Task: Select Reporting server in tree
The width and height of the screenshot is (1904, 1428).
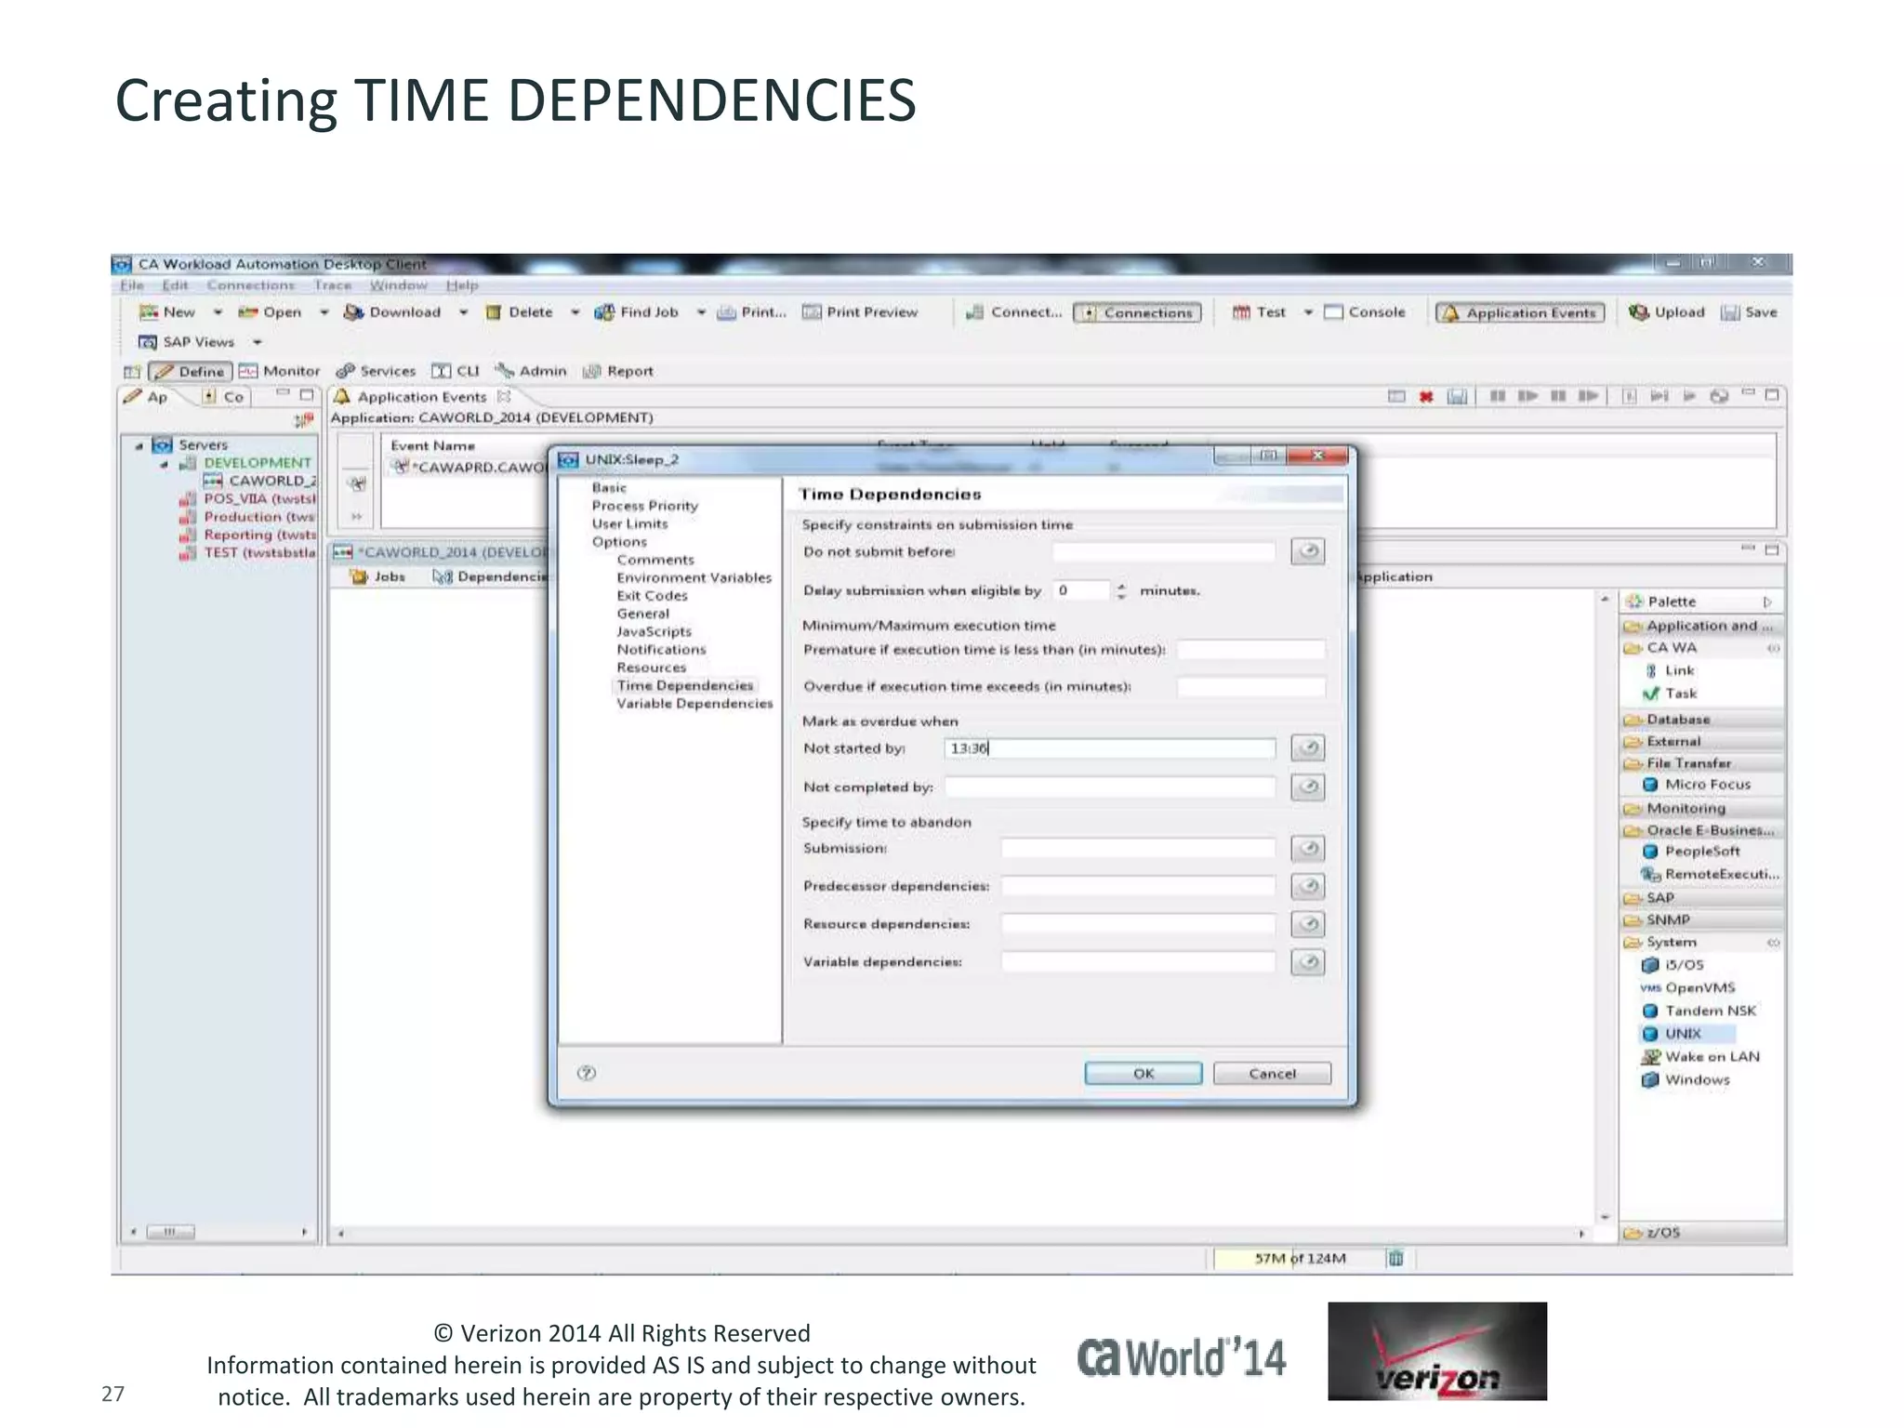Action: [x=248, y=535]
